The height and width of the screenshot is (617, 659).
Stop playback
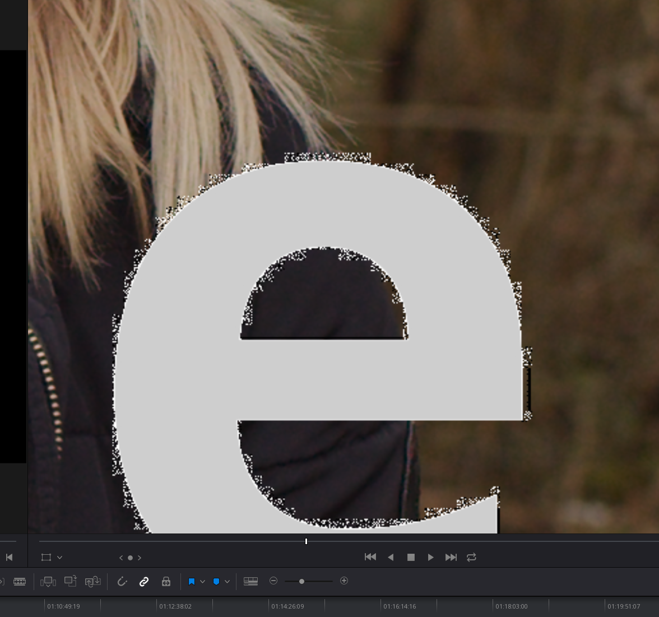411,557
